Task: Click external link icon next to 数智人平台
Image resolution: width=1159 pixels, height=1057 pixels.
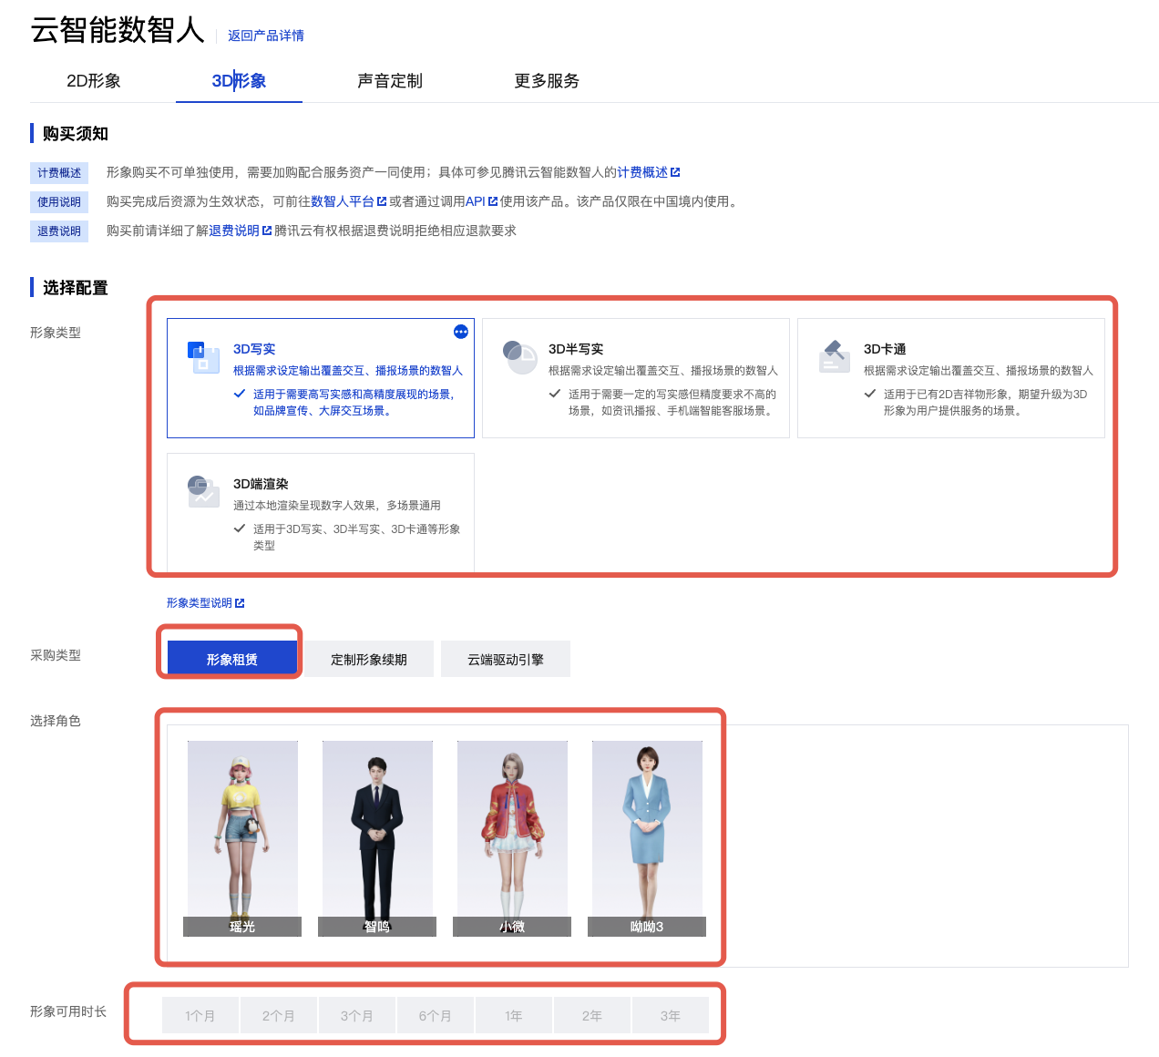Action: tap(382, 201)
